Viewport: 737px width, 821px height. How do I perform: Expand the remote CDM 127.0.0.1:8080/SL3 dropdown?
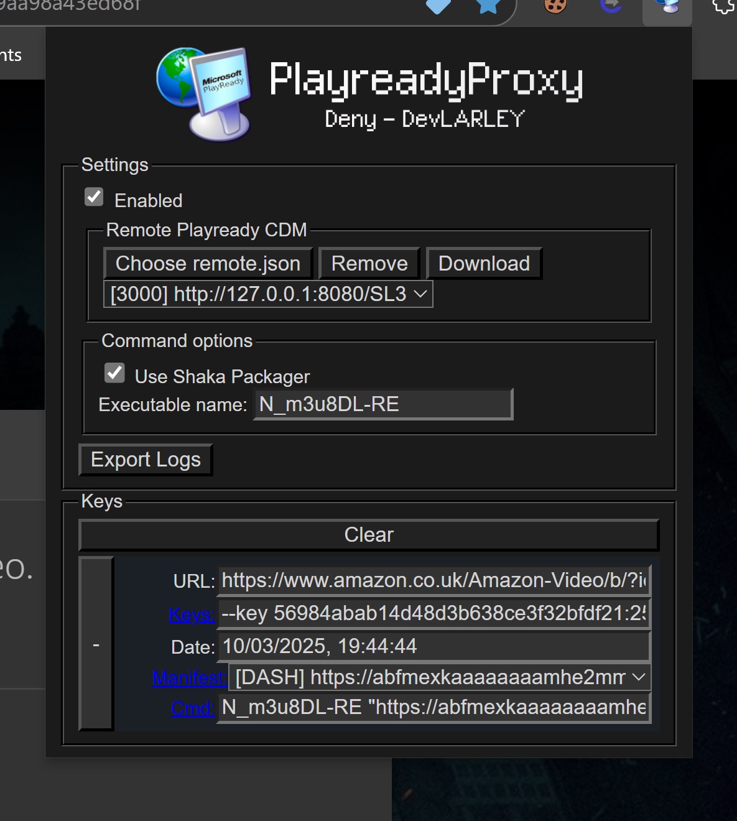coord(268,294)
